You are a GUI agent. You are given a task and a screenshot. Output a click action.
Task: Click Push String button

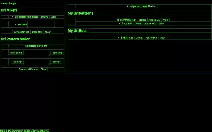coord(16,53)
